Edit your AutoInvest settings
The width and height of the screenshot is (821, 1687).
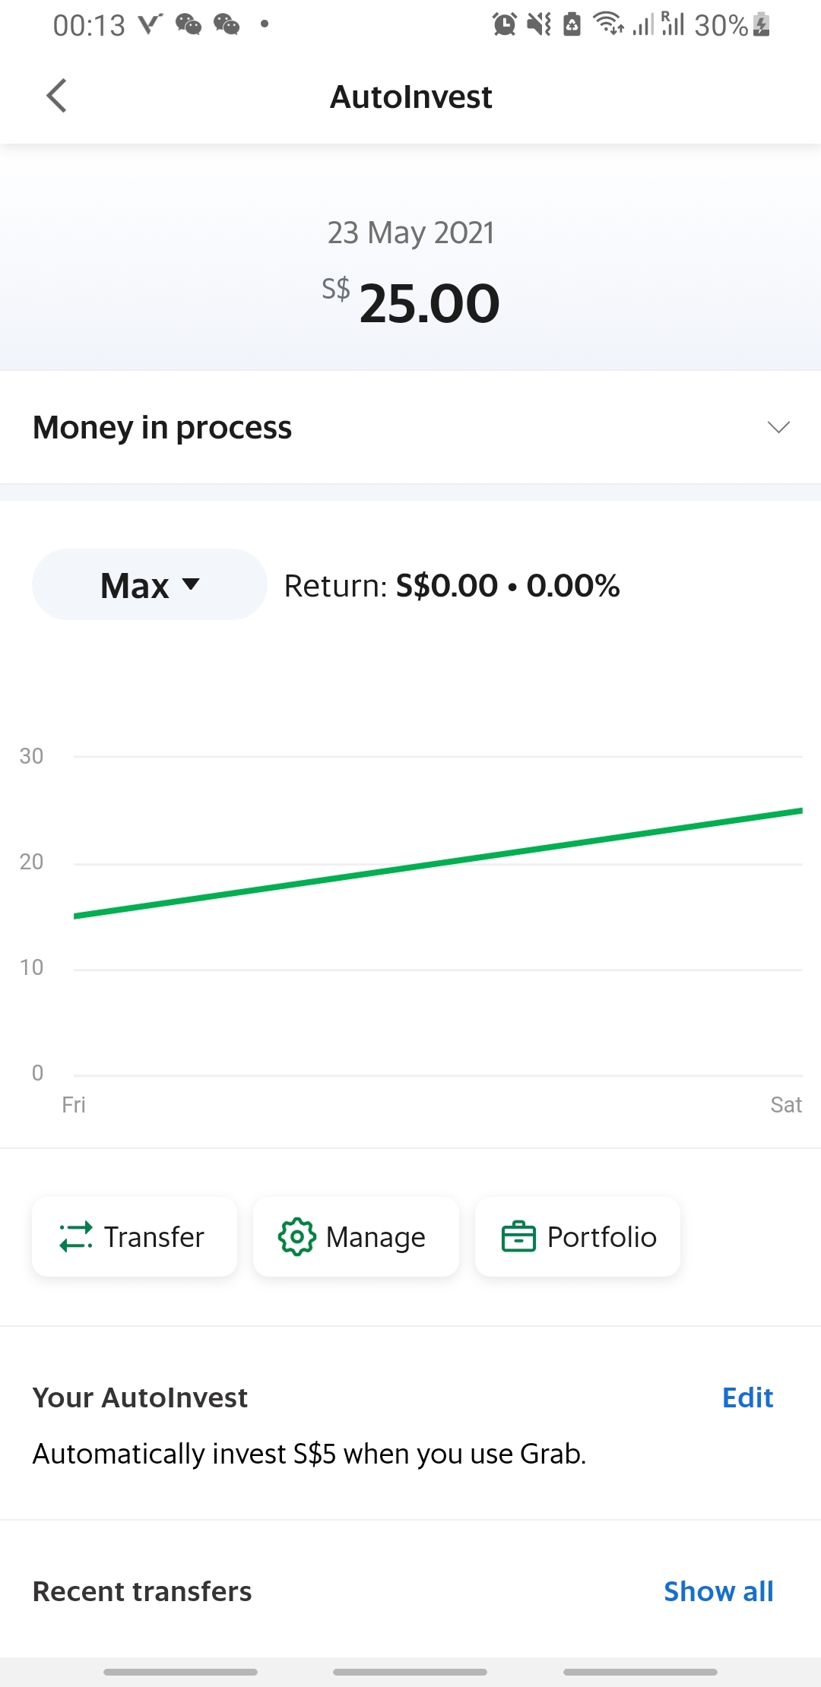pos(747,1397)
